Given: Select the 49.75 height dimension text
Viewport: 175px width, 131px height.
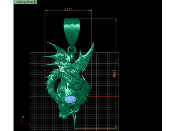Looking at the screenshot, I should (114, 74).
